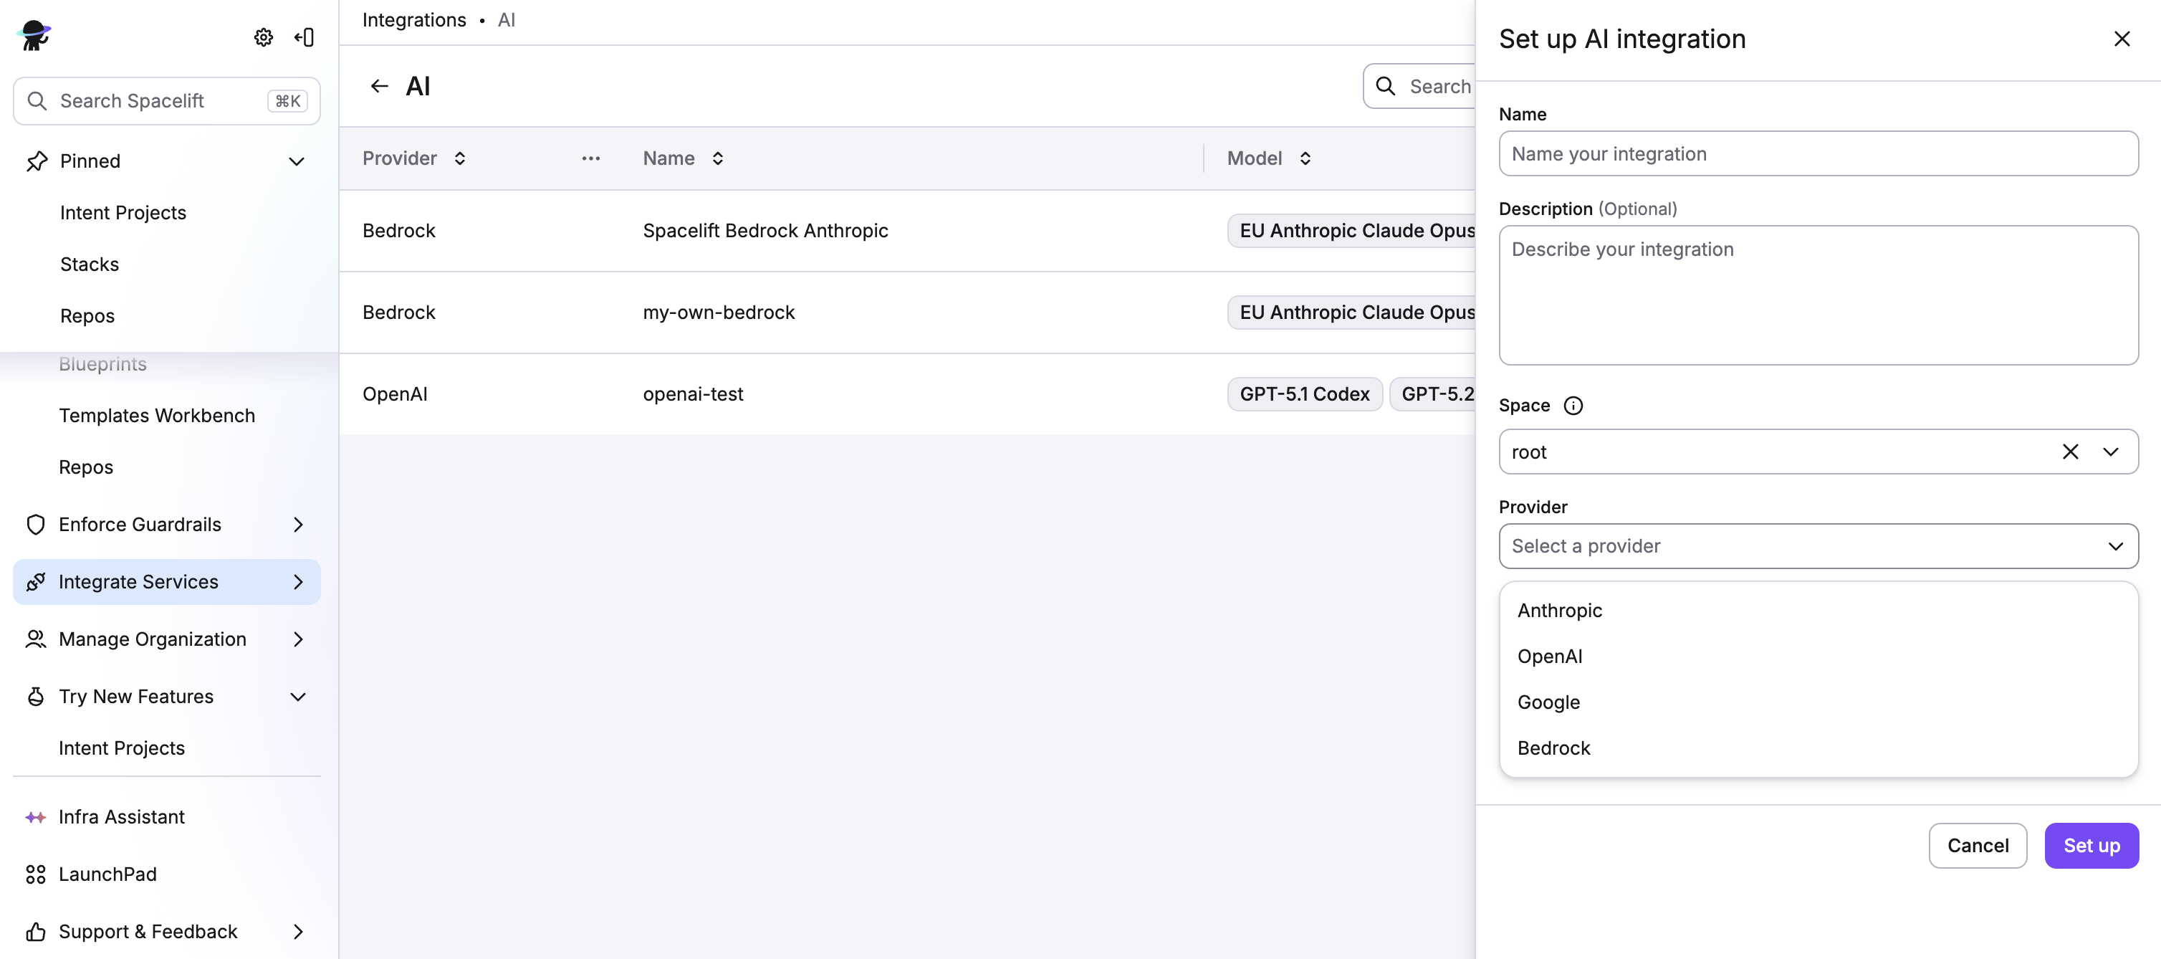
Task: Click EU Anthropic Claude Opus tag in first row
Action: (1351, 231)
